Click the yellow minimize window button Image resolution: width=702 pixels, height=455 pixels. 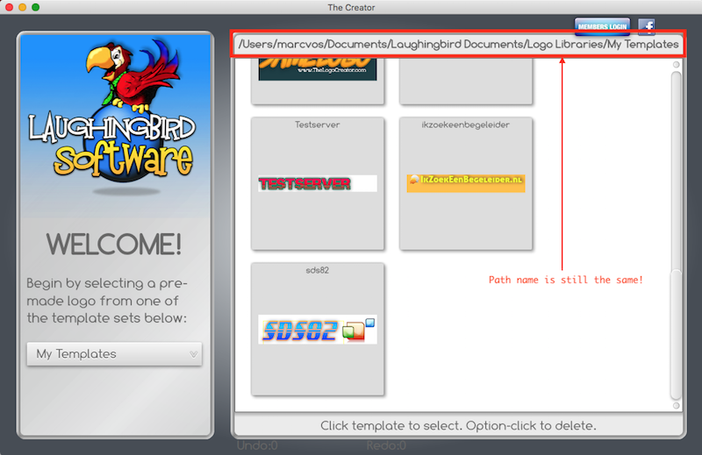(x=23, y=7)
